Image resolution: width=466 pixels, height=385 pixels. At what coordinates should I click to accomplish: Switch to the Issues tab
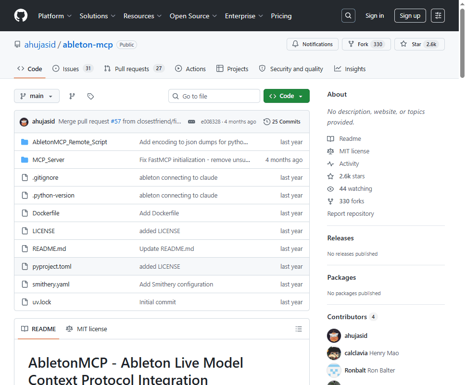(x=73, y=69)
